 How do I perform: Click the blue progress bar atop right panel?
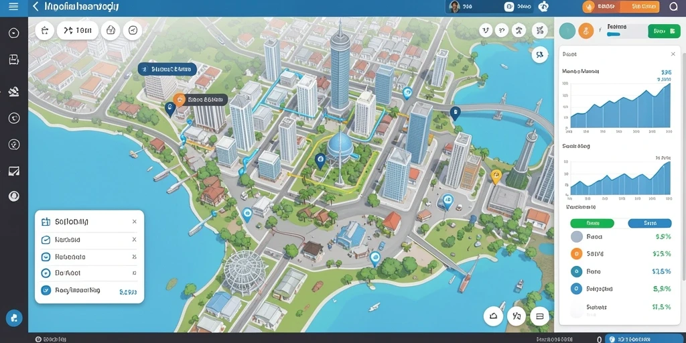614,33
